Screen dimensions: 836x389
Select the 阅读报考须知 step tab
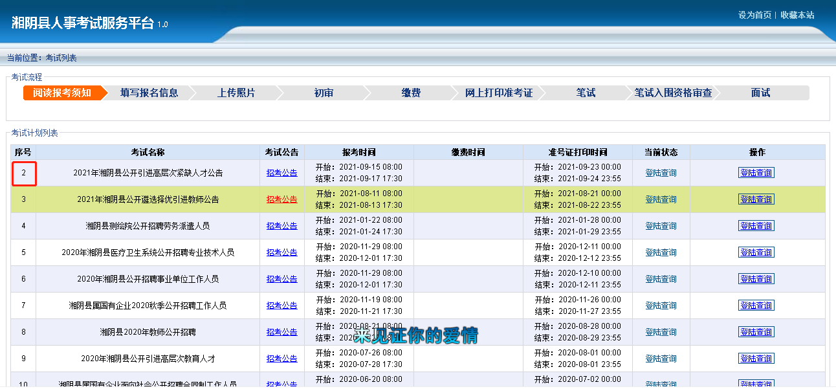point(62,93)
